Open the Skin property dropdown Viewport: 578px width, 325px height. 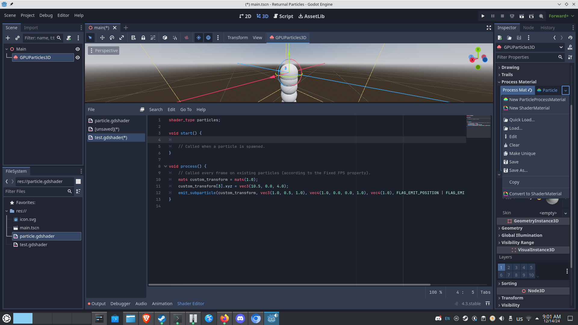coord(566,213)
